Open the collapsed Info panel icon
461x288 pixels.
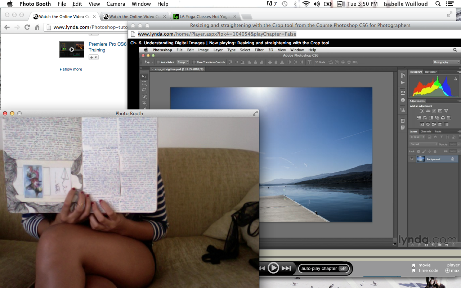click(x=403, y=100)
